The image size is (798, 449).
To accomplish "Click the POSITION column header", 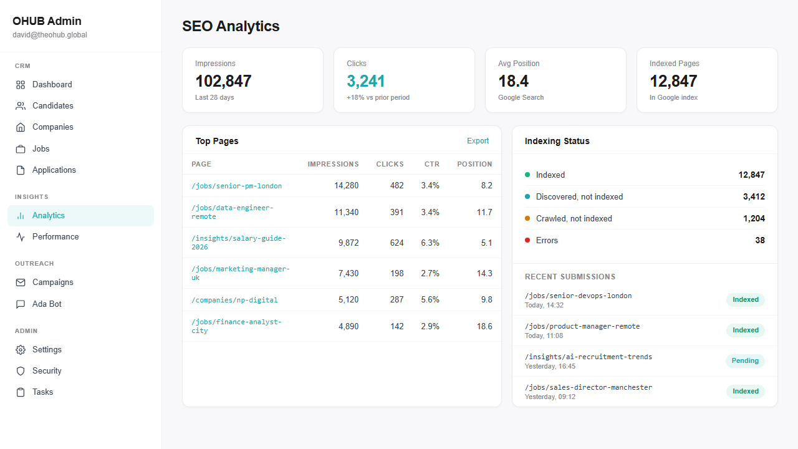I will pos(474,164).
